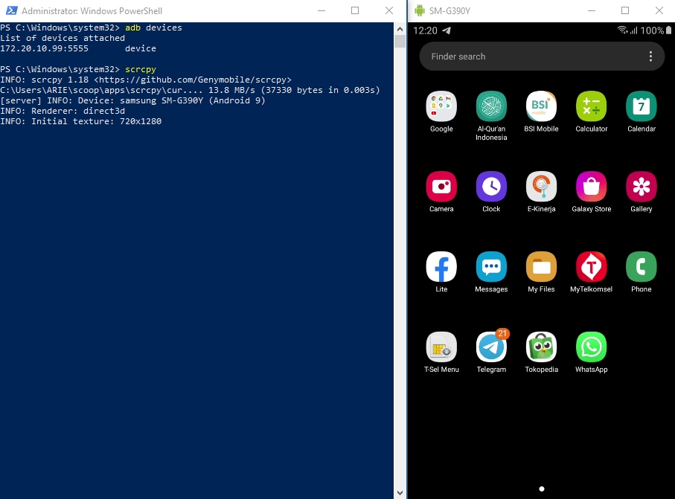This screenshot has height=499, width=675.
Task: Click the 'Initial texture: 720x1280' line
Action: (x=81, y=121)
